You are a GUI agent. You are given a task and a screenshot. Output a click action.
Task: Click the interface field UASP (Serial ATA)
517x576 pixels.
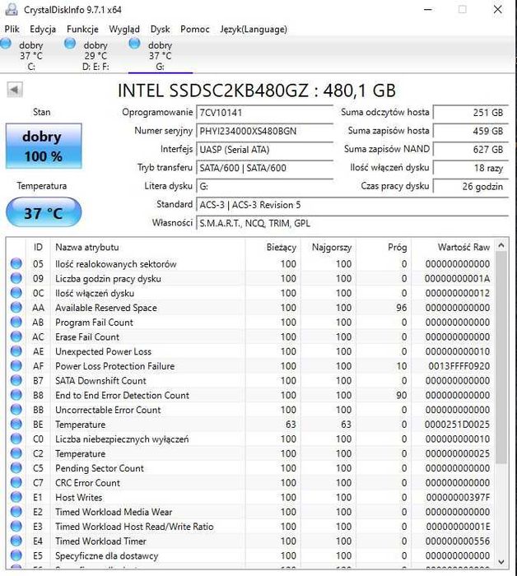coord(264,150)
